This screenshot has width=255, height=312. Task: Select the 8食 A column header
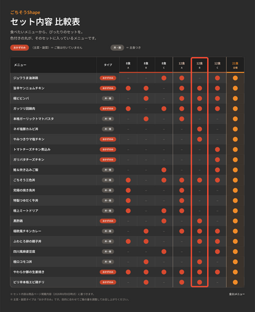click(128, 65)
